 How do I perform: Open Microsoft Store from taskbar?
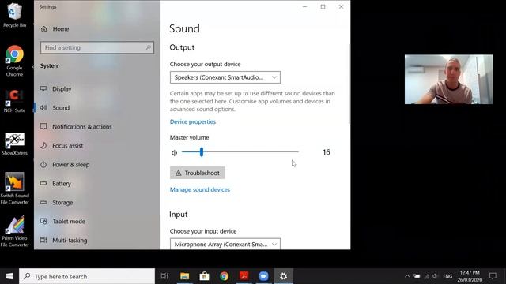pos(204,276)
